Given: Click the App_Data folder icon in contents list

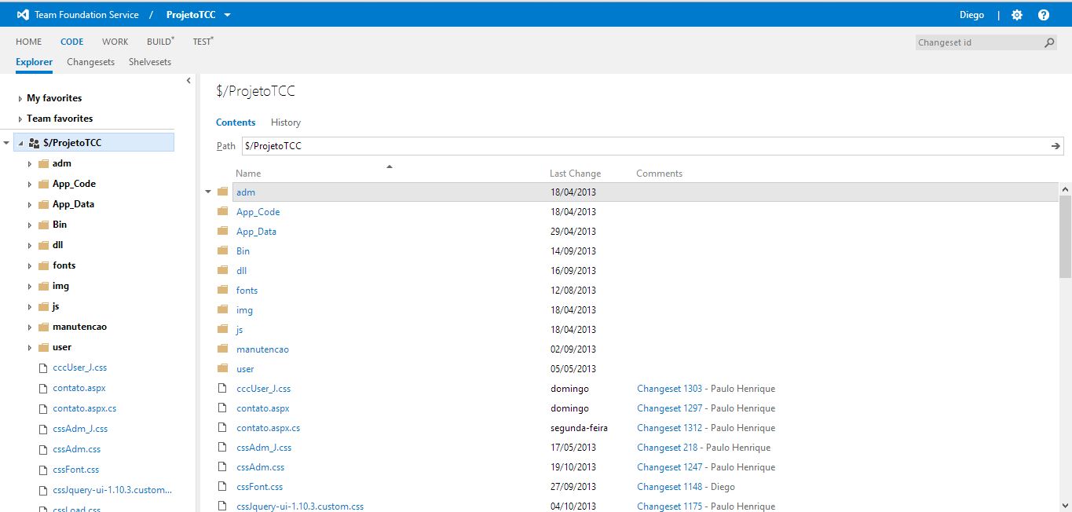Looking at the screenshot, I should pos(223,231).
